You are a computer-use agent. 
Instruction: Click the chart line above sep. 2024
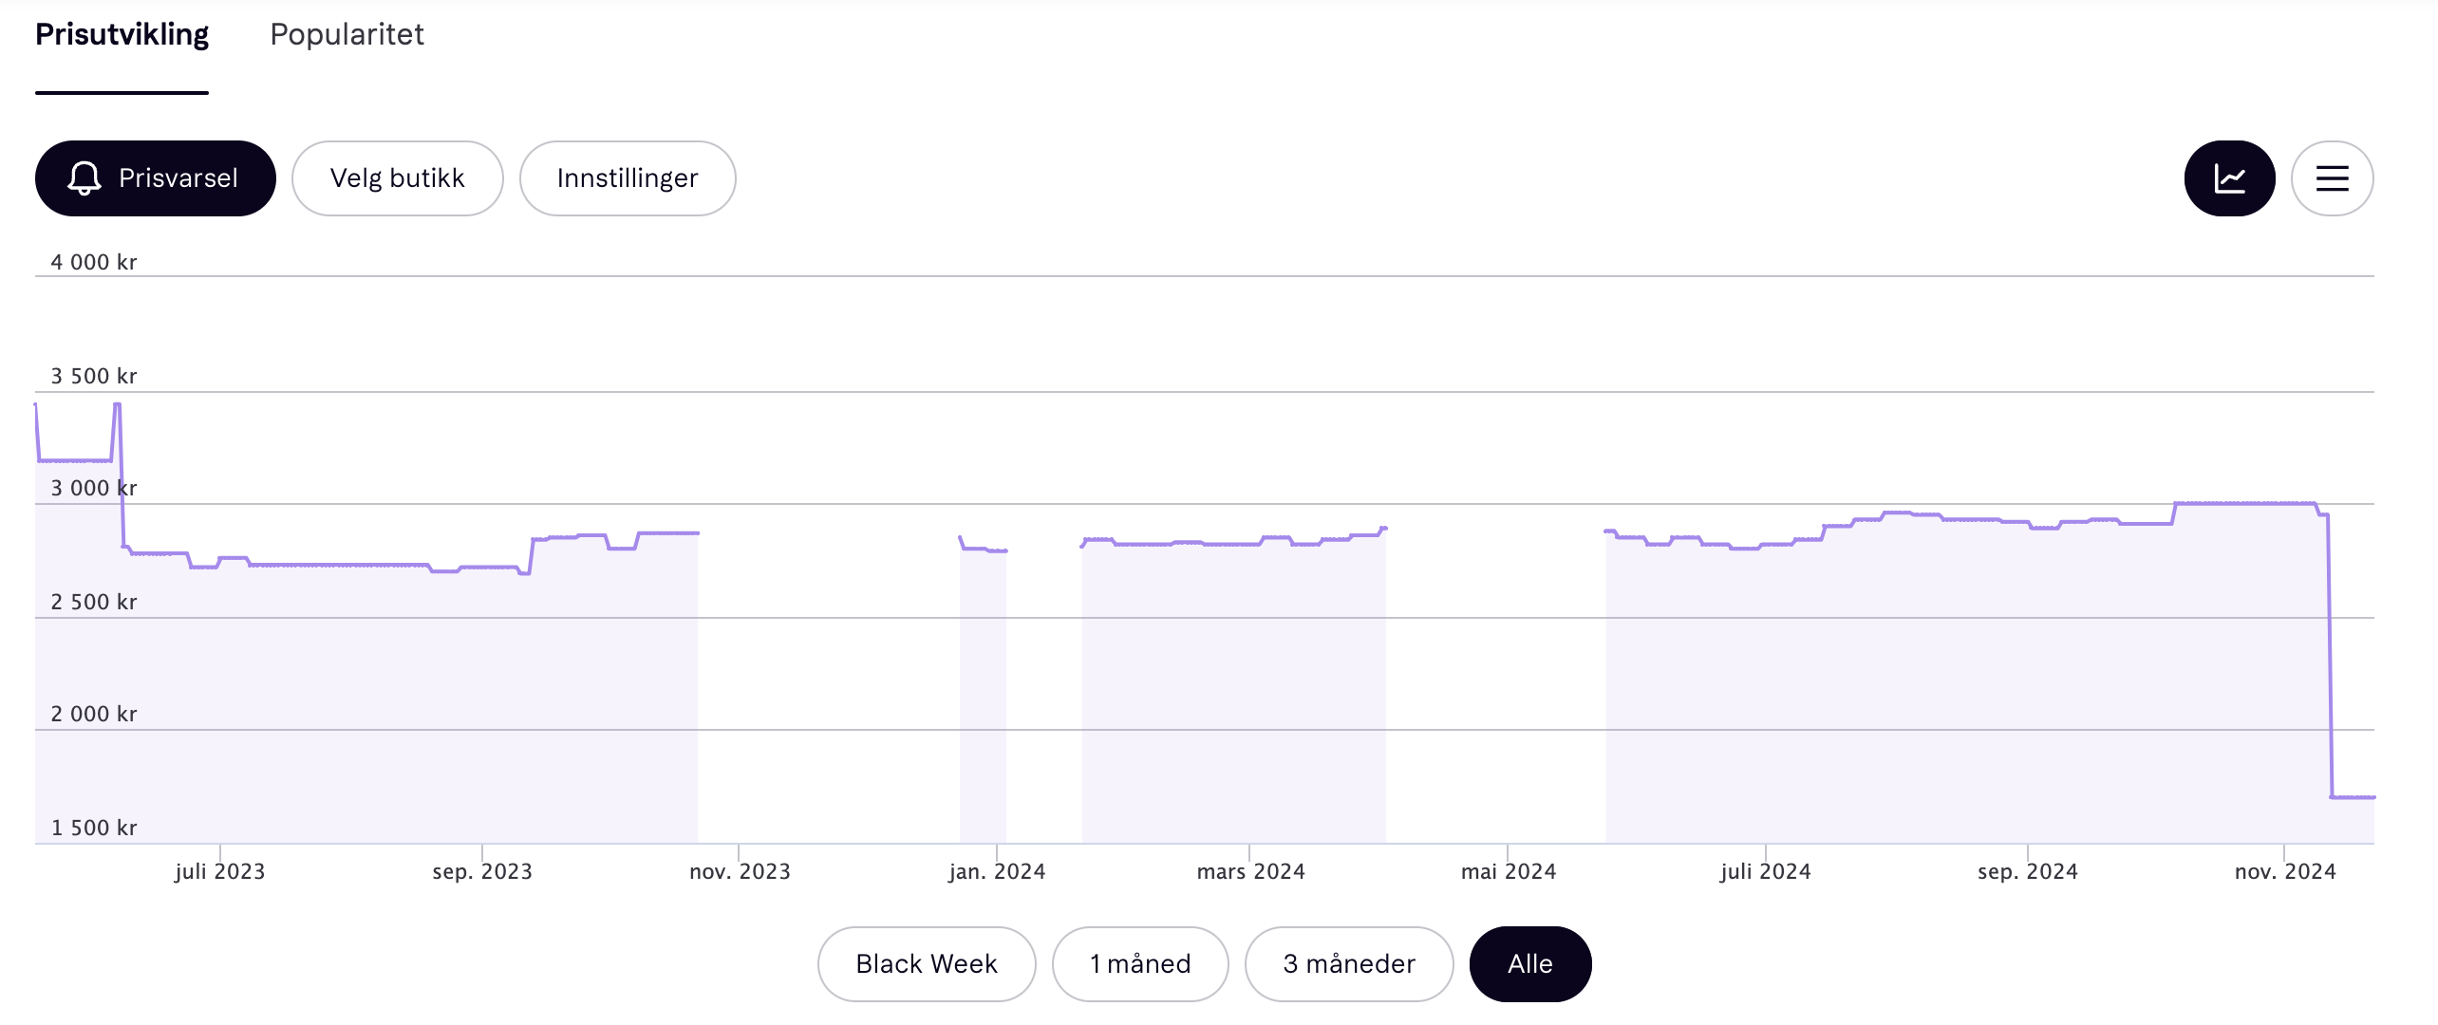click(2027, 522)
